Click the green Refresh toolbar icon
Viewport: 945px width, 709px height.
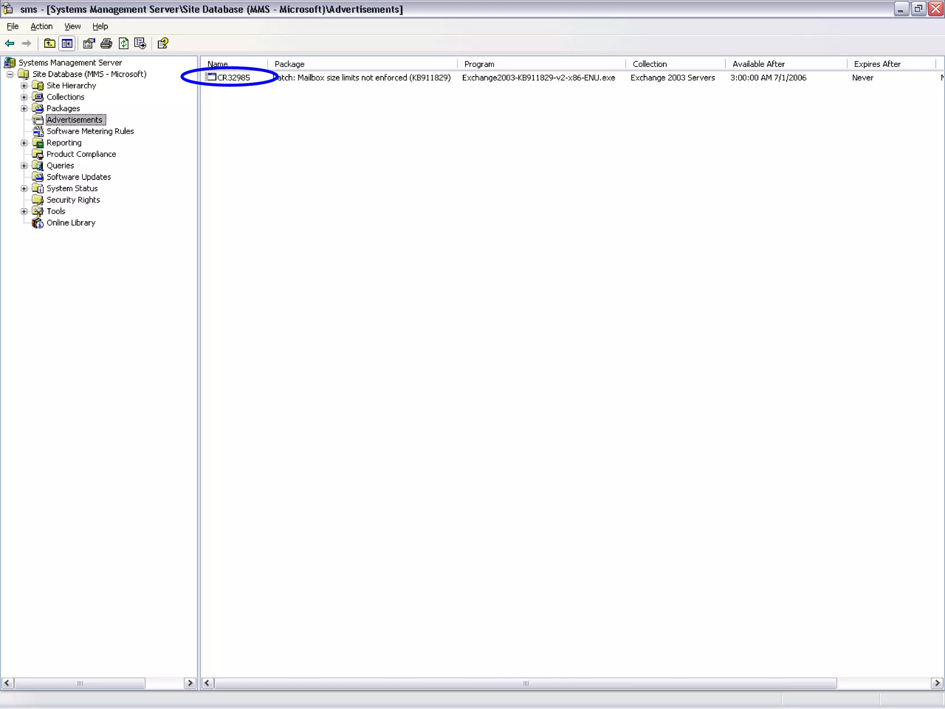tap(124, 43)
